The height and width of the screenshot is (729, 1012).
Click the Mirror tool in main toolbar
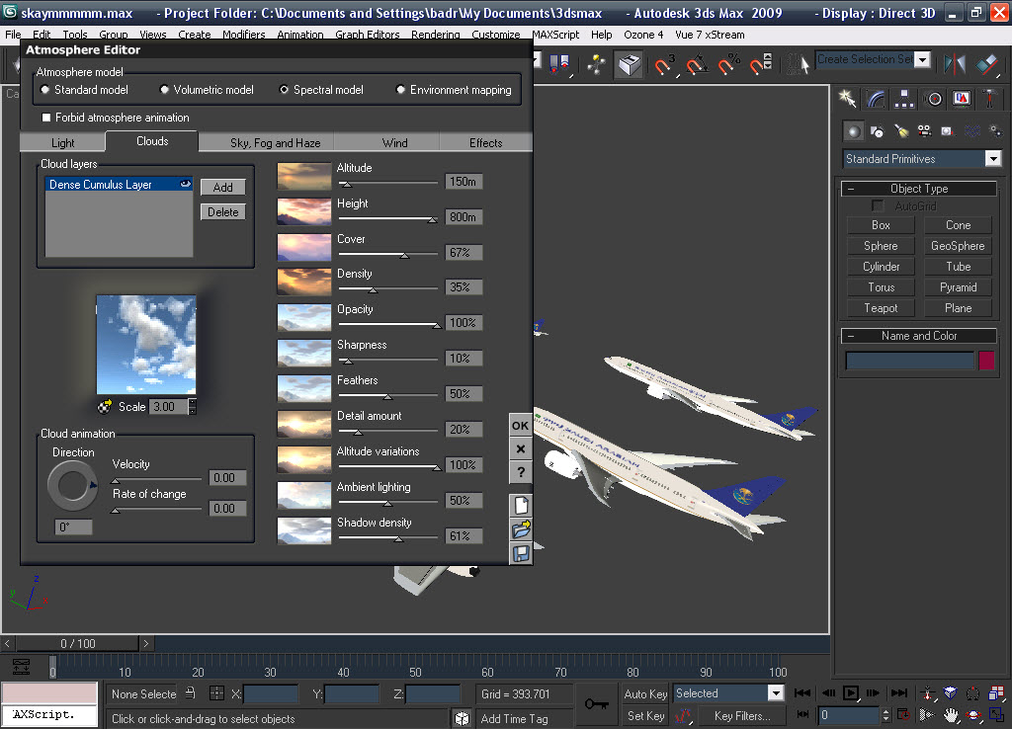[955, 64]
